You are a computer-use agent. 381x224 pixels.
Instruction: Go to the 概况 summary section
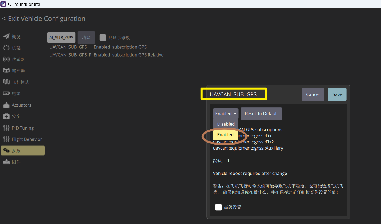[23, 37]
